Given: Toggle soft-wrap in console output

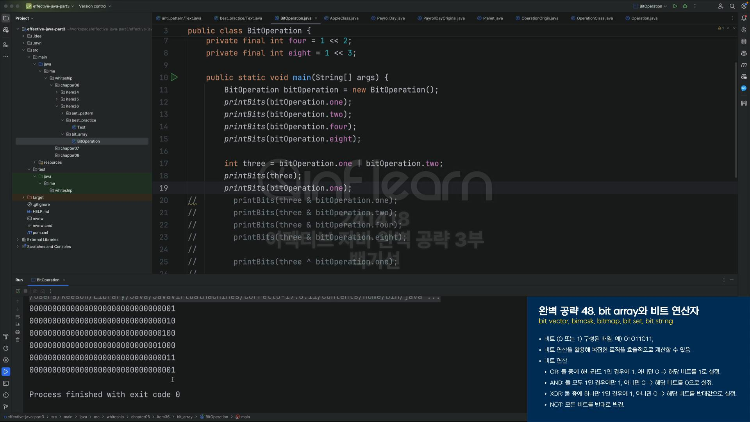Looking at the screenshot, I should coord(18,317).
